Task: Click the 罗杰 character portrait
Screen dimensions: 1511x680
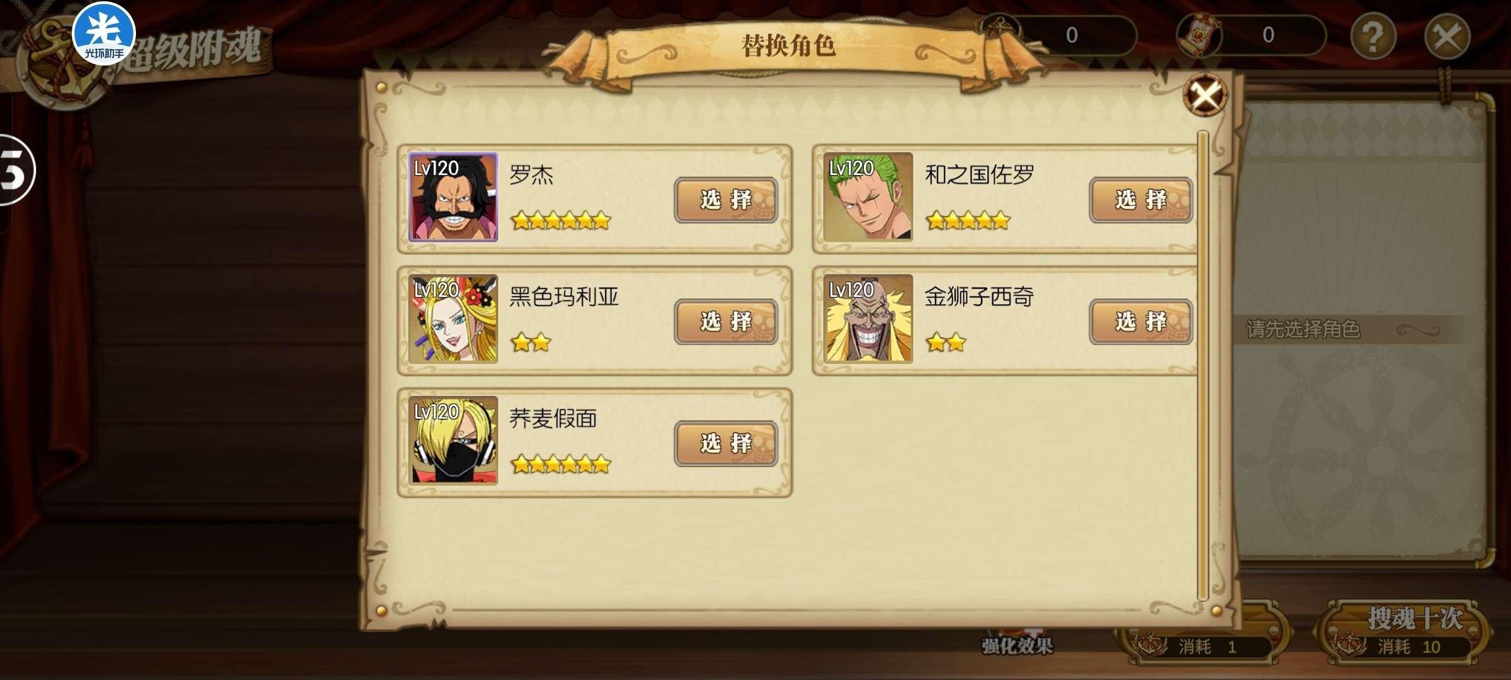Action: coord(453,197)
